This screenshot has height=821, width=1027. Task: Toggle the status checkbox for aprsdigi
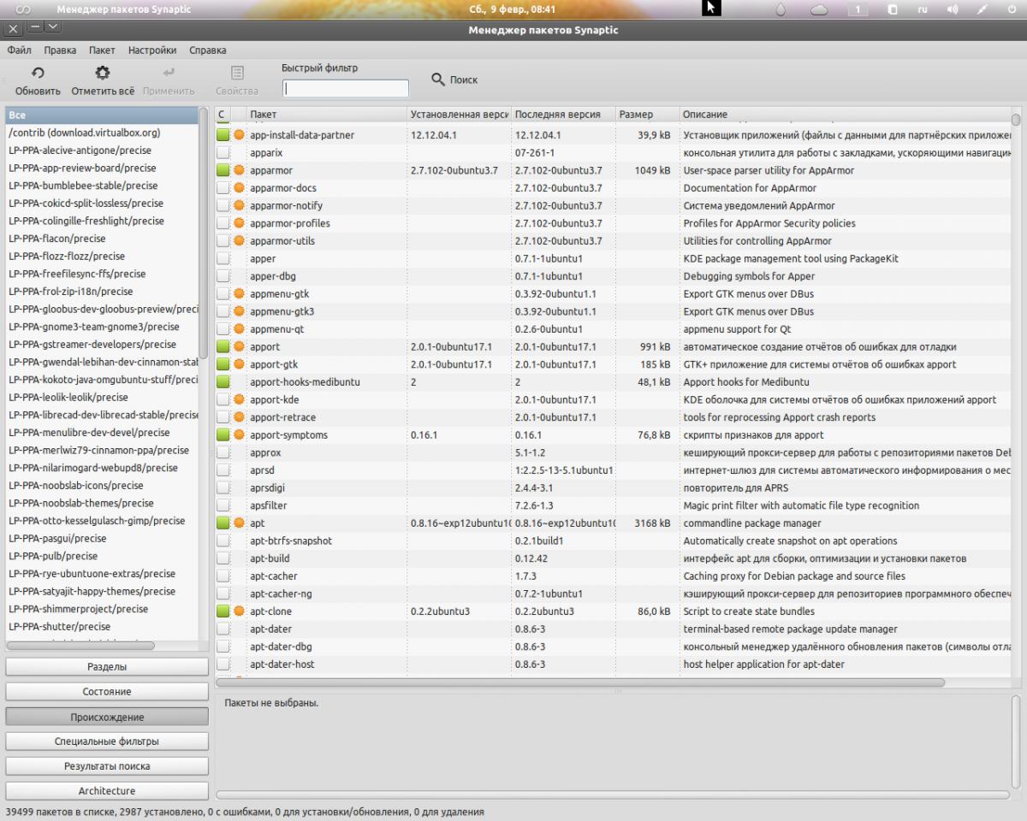tap(223, 488)
